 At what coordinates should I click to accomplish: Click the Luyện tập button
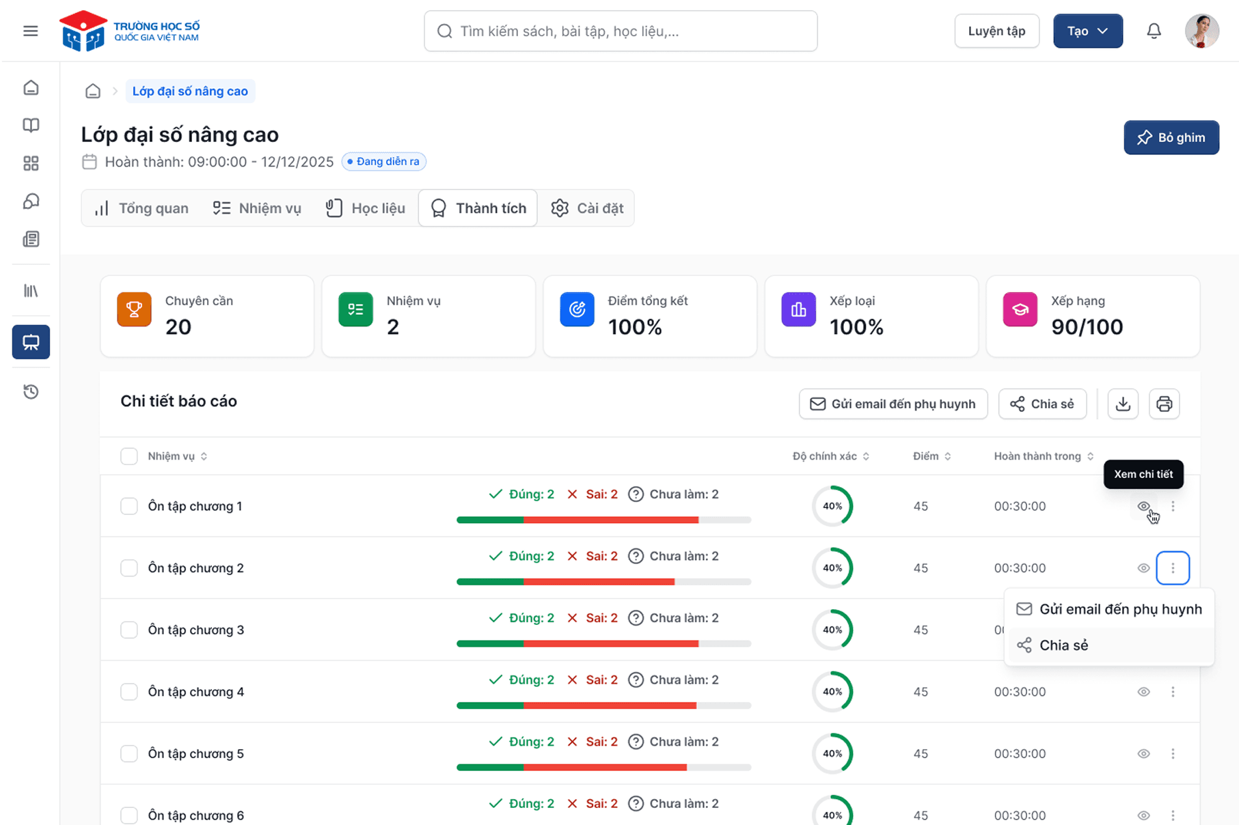(x=996, y=31)
